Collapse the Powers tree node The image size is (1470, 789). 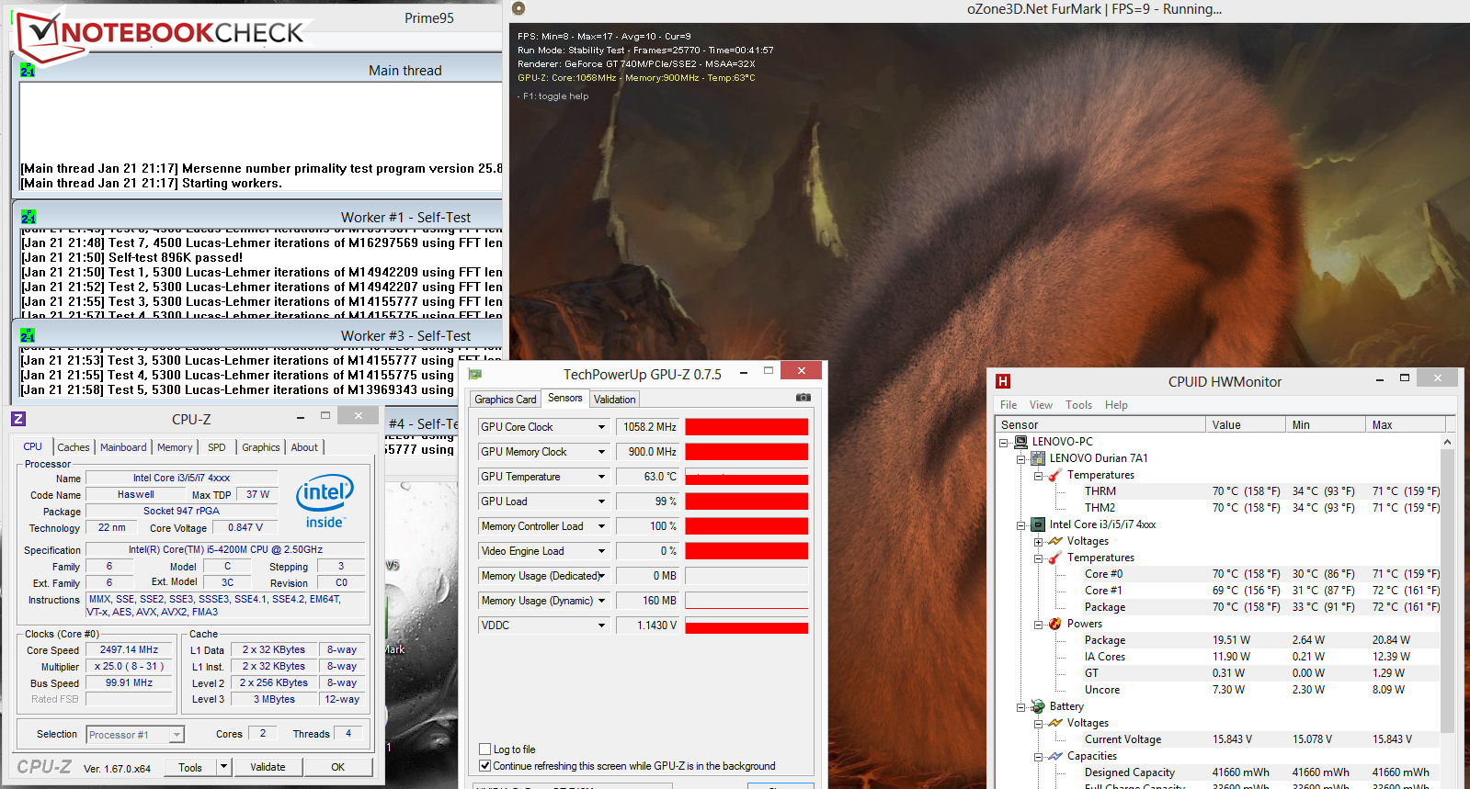point(1038,624)
